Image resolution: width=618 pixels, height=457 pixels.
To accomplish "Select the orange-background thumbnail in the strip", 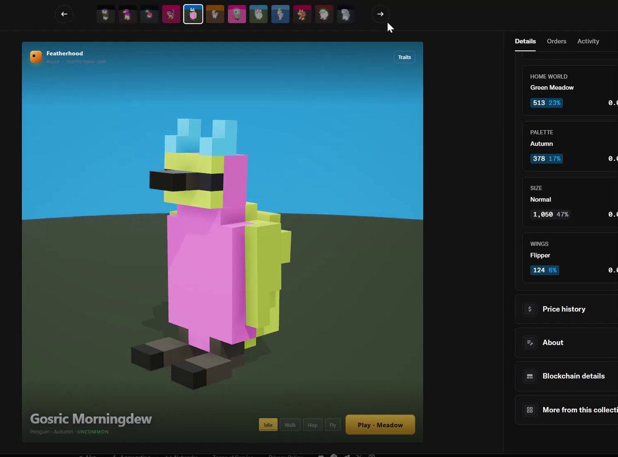I will click(215, 14).
